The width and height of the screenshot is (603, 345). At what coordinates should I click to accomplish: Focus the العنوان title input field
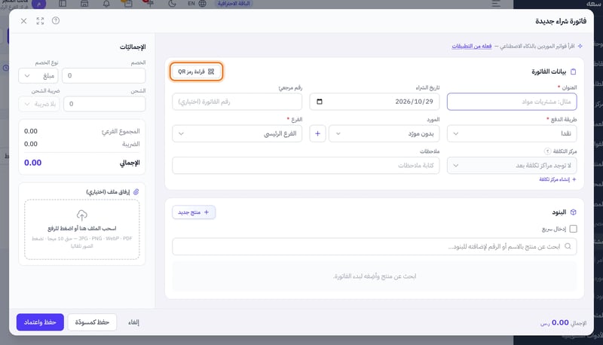coord(512,102)
